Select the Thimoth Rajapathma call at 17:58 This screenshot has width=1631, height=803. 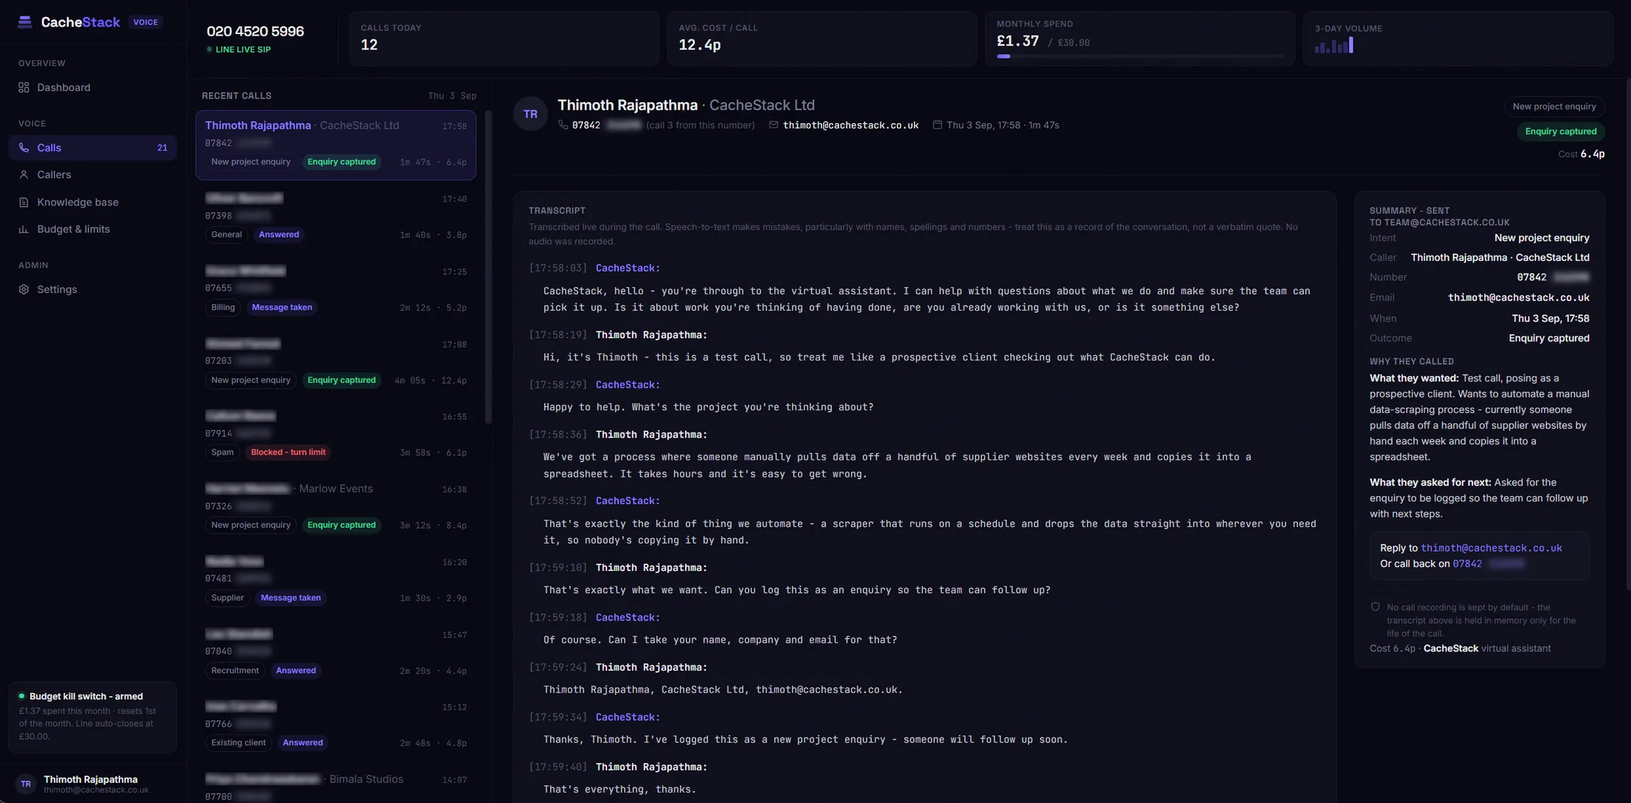[x=336, y=145]
